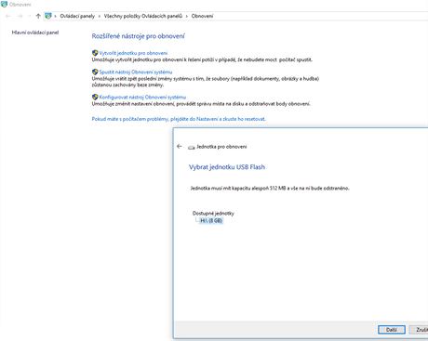Viewport: 428px width, 341px height.
Task: Select the H:\ (8 GB) drive
Action: pos(211,220)
